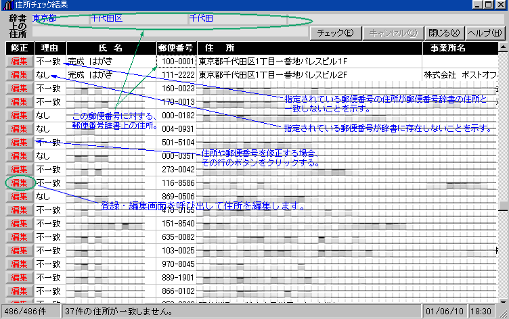The image size is (509, 319).
Task: Click 編集 button for postal code 111-2222
Action: (19, 74)
